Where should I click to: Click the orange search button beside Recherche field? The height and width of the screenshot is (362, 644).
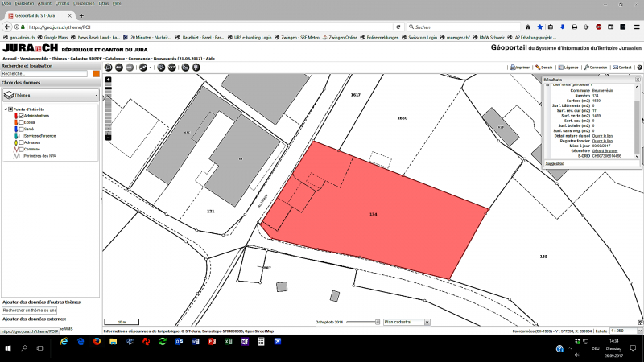96,74
